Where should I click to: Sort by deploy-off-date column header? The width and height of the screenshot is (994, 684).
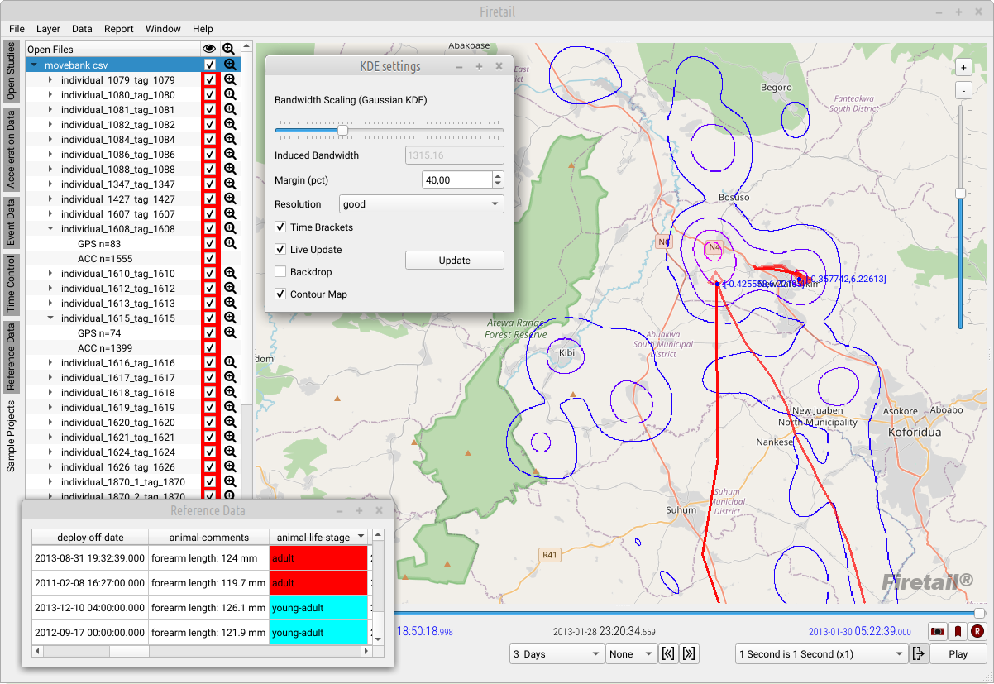pos(90,538)
